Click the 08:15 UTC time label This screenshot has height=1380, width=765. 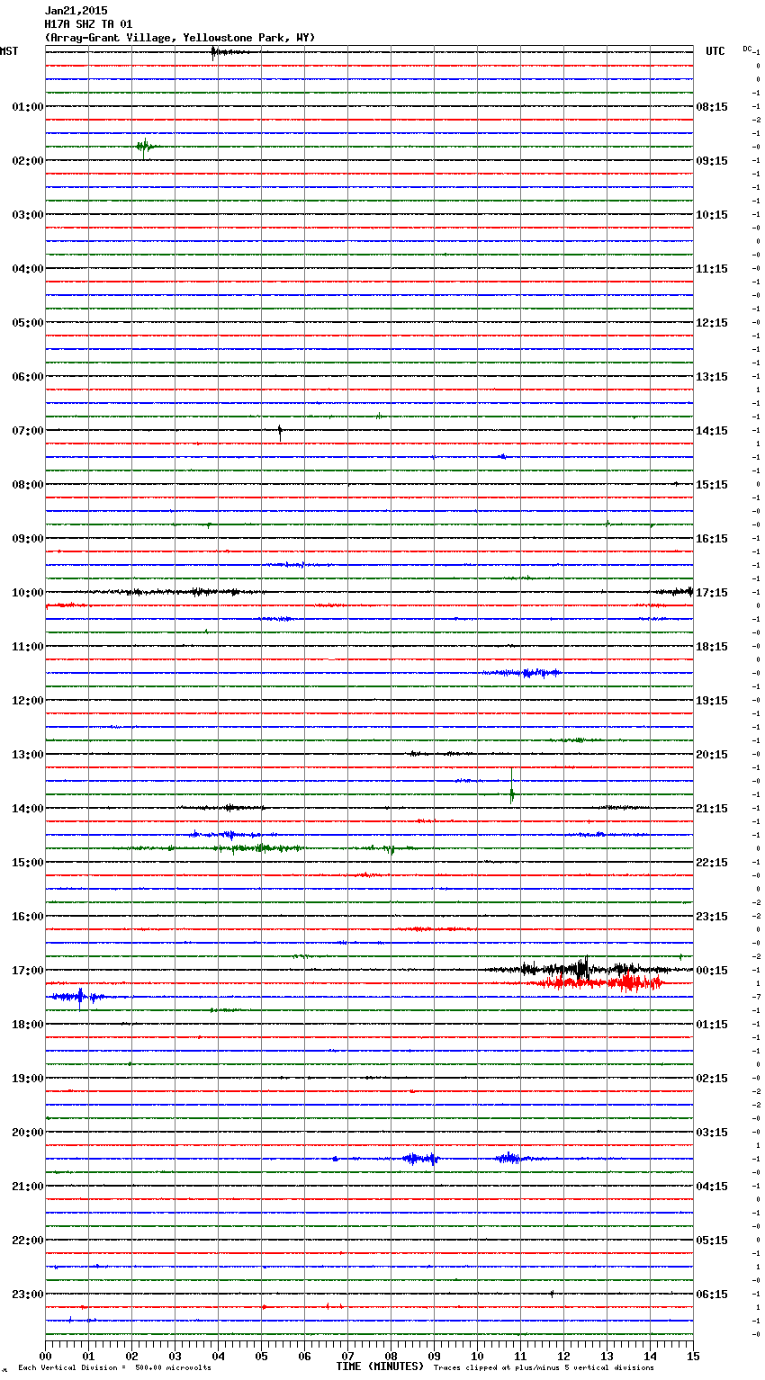[712, 107]
